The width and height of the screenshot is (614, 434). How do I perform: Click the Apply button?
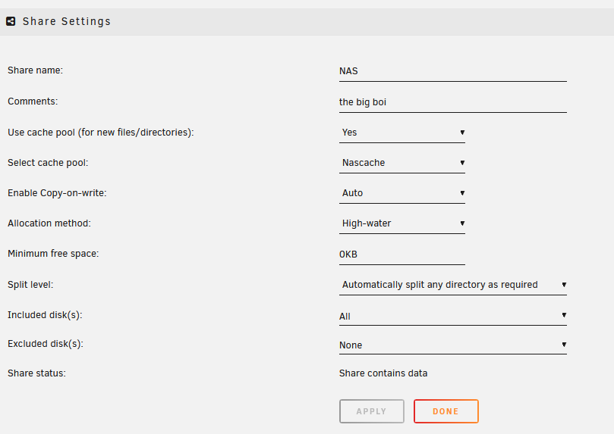coord(372,411)
